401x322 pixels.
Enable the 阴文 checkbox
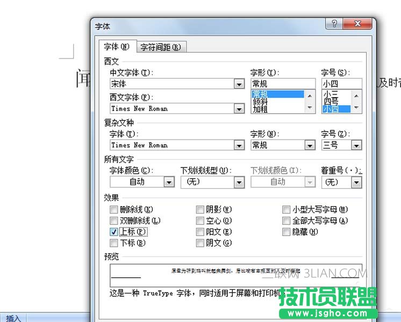pos(200,243)
